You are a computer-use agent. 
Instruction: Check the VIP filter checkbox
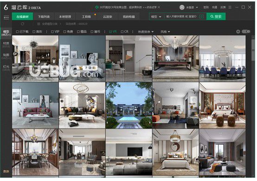coord(55,32)
